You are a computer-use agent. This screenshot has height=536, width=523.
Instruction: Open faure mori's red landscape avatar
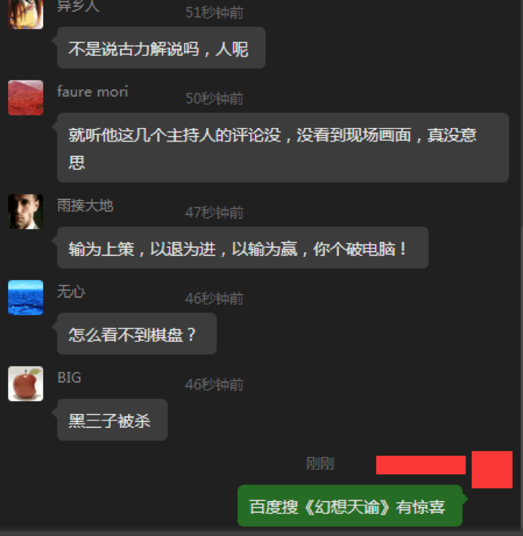tap(25, 98)
